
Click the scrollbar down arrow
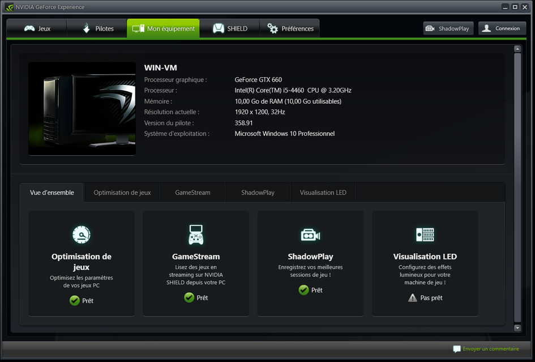point(517,328)
